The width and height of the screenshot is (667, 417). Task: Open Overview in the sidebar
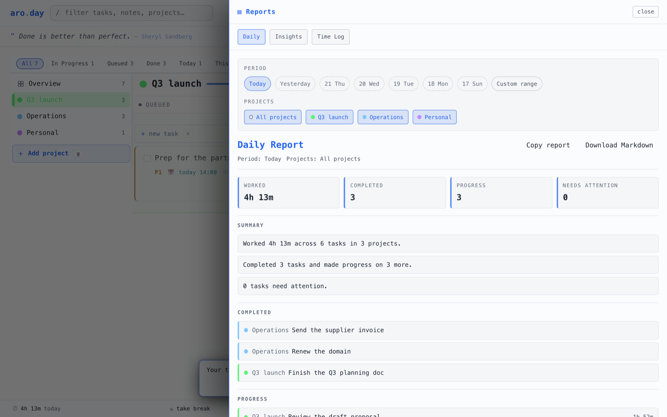pos(71,84)
